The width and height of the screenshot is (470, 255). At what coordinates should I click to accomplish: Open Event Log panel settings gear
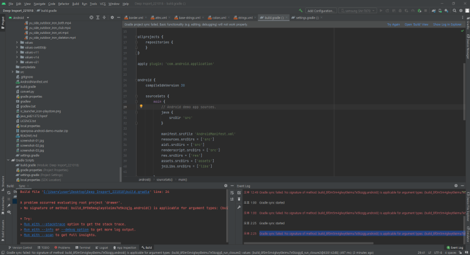coord(456,186)
